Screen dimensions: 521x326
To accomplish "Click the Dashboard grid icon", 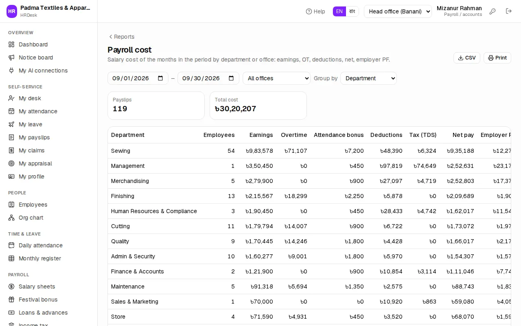I will 11,44.
